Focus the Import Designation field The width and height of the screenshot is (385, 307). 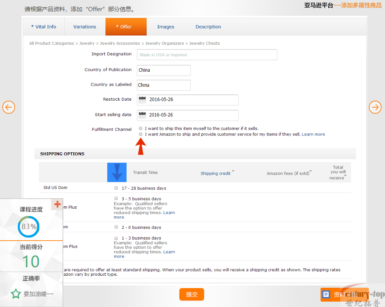point(207,55)
